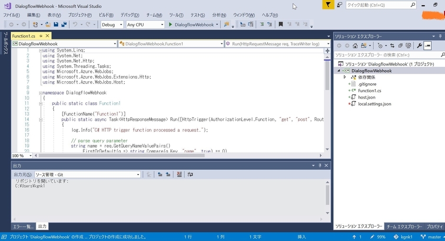
Task: Go to previous message in Output panel
Action: point(160,175)
